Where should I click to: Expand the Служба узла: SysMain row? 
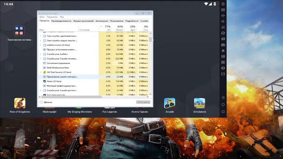point(40,54)
